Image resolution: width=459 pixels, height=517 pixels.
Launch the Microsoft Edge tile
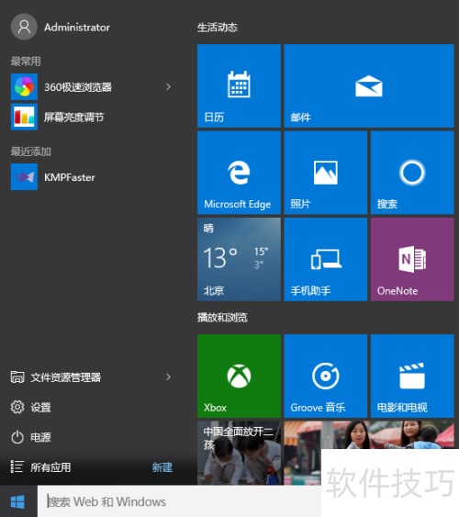(239, 173)
